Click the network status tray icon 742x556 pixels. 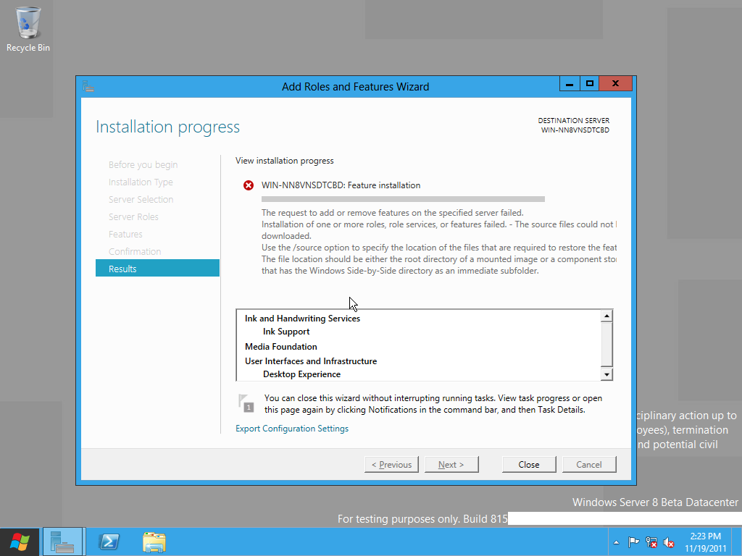point(651,542)
